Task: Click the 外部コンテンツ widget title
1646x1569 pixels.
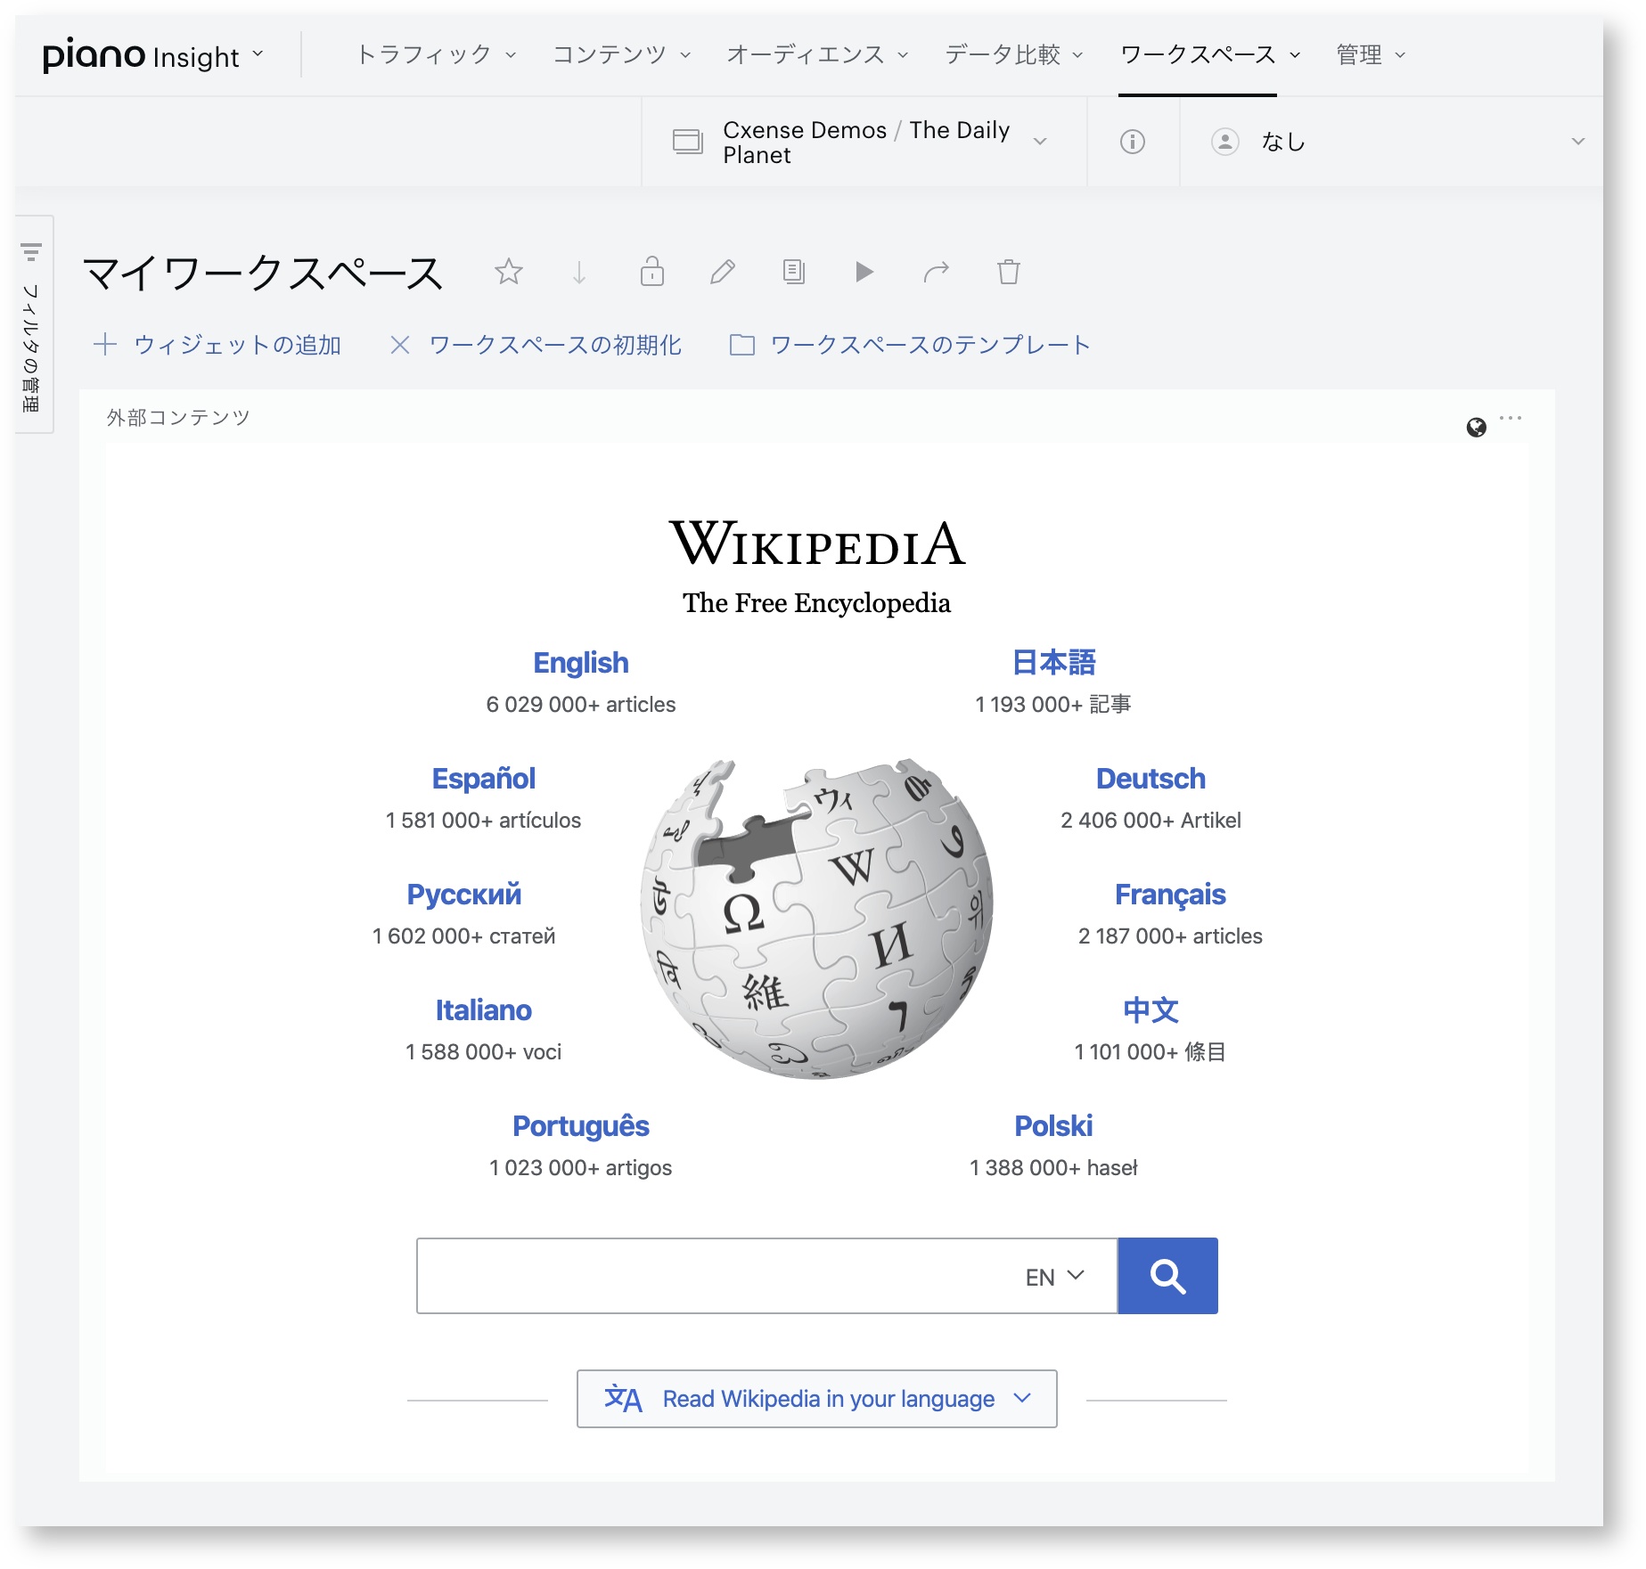Action: (x=178, y=418)
